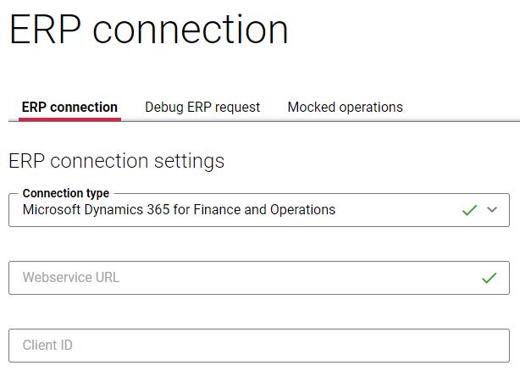Focus the Client ID input field
This screenshot has width=520, height=371.
(x=259, y=346)
